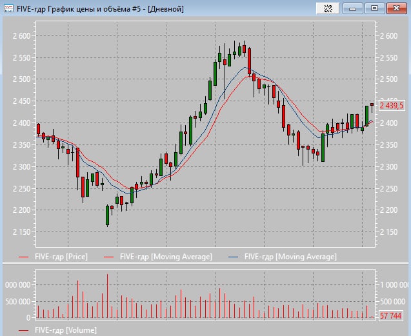The height and width of the screenshot is (336, 411).
Task: Click the 1 000 000 label on right volume axis
Action: pyautogui.click(x=395, y=284)
